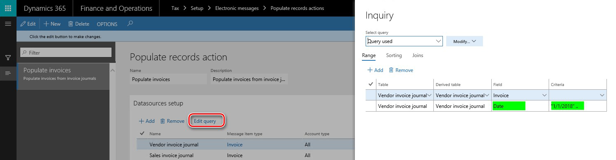Open the filter funnel pane icon
Screen dimensions: 616x160
pyautogui.click(x=8, y=58)
